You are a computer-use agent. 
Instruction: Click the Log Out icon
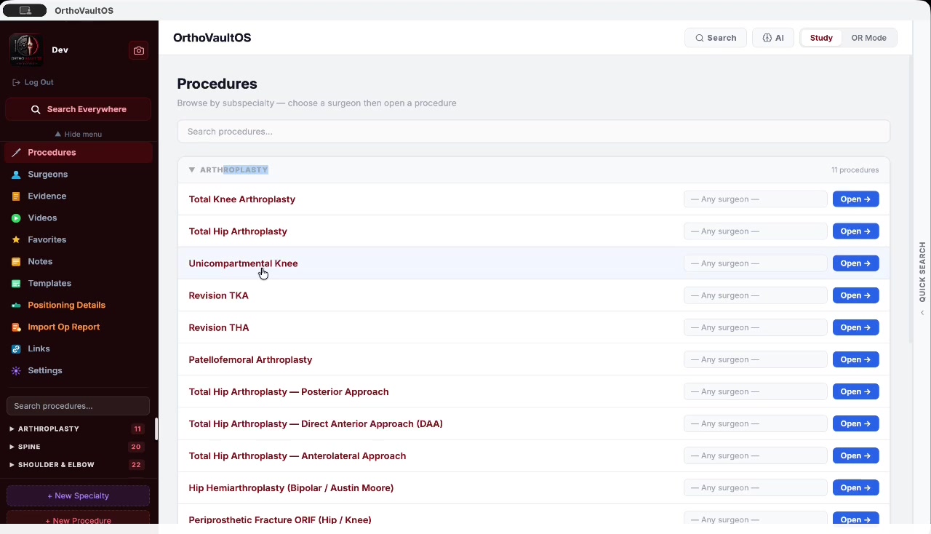pyautogui.click(x=16, y=82)
